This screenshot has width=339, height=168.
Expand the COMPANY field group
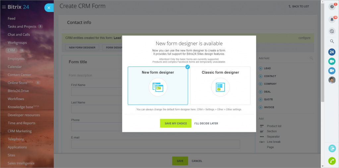click(x=268, y=84)
